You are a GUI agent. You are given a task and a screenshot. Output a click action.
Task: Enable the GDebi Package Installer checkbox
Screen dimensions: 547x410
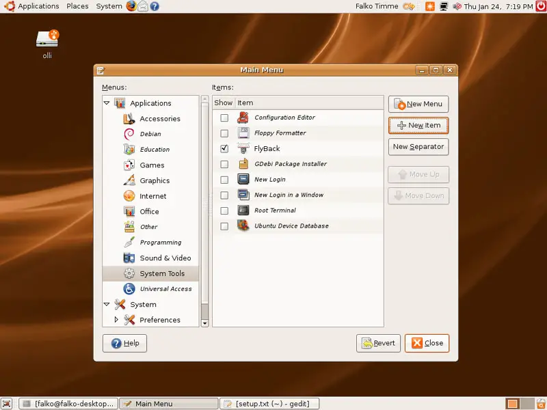(224, 164)
